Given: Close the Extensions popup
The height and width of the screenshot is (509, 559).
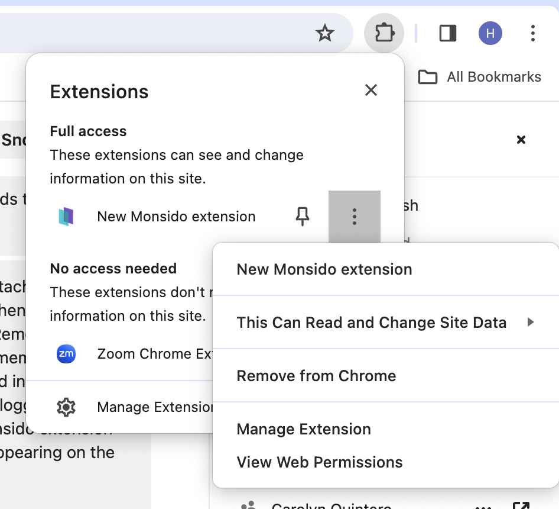Looking at the screenshot, I should tap(371, 90).
